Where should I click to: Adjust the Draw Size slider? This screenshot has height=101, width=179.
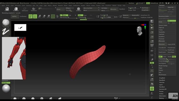click(109, 17)
